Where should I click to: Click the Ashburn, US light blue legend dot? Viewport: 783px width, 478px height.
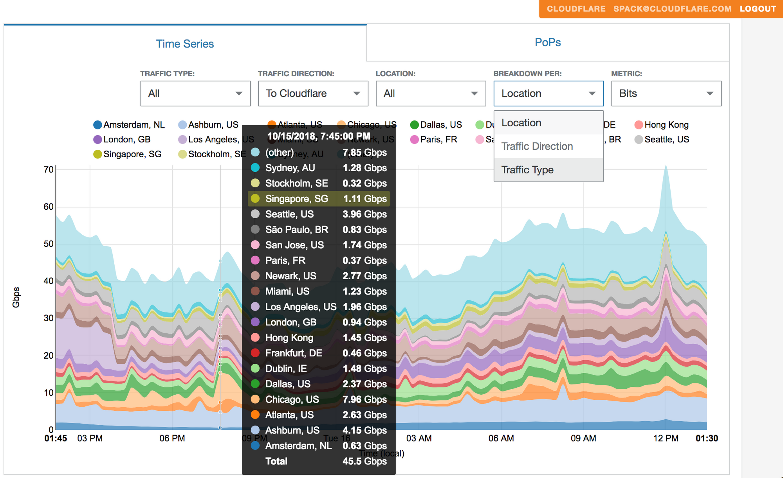182,125
